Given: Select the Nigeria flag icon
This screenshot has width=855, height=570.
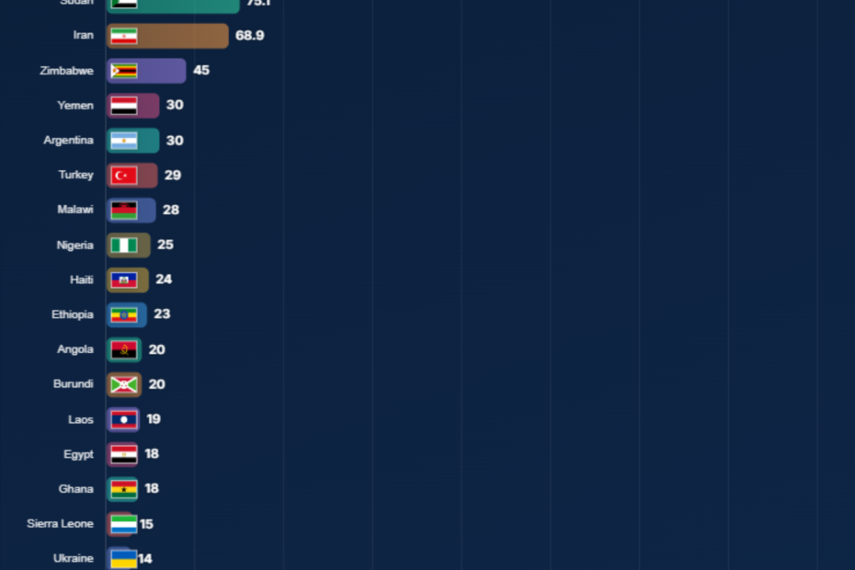Looking at the screenshot, I should [124, 245].
